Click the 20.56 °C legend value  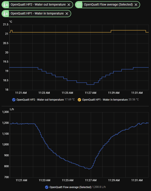click(133, 100)
